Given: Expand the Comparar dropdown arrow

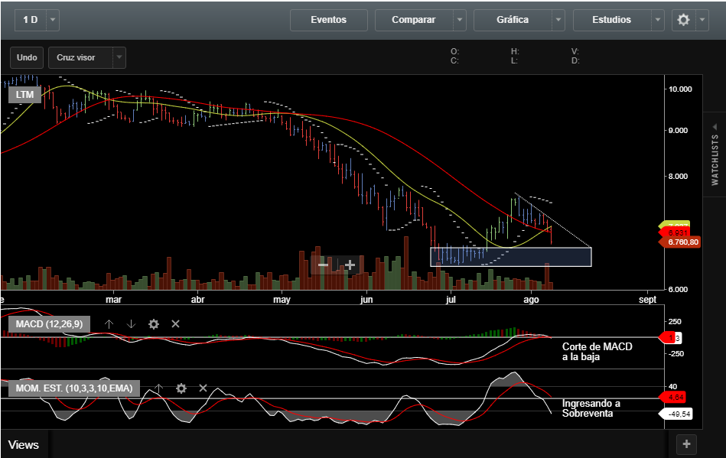Looking at the screenshot, I should (x=459, y=20).
